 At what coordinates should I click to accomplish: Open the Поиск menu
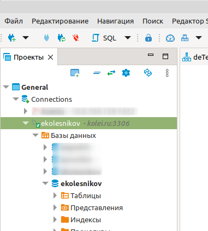point(153,21)
